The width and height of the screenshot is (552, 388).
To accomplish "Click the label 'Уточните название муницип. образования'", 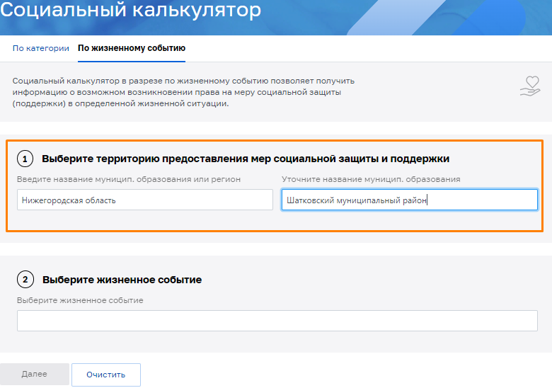I will (x=371, y=179).
